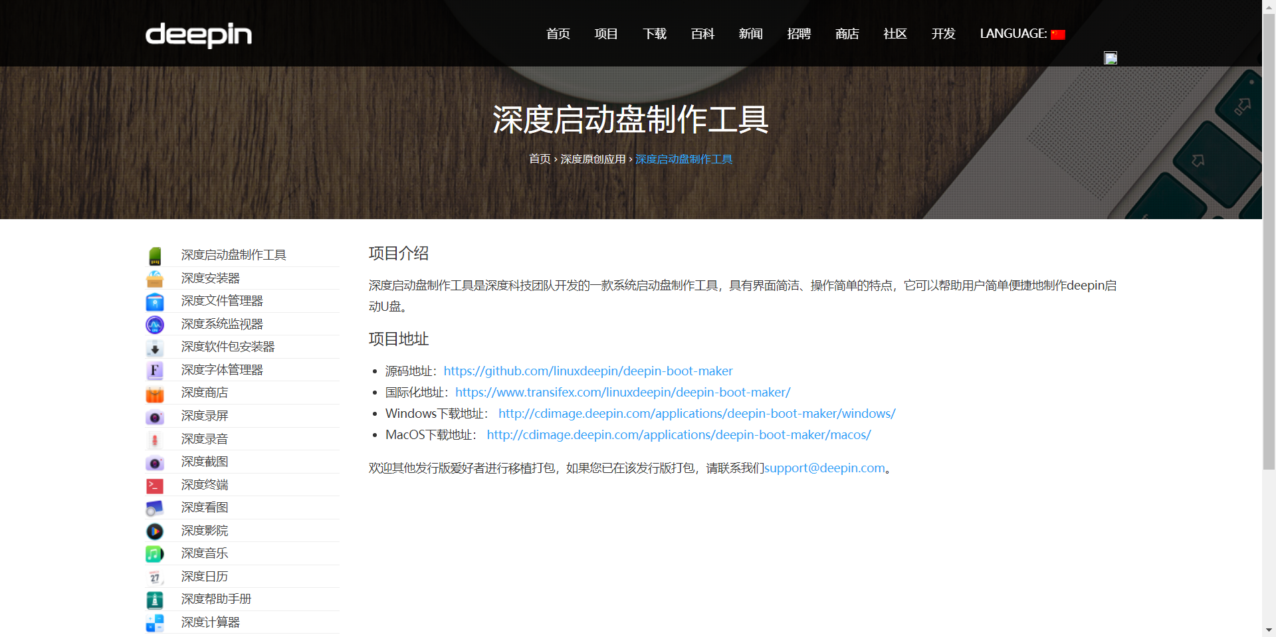Screen dimensions: 1276x637
Task: Open the GitHub source code link
Action: (x=587, y=371)
